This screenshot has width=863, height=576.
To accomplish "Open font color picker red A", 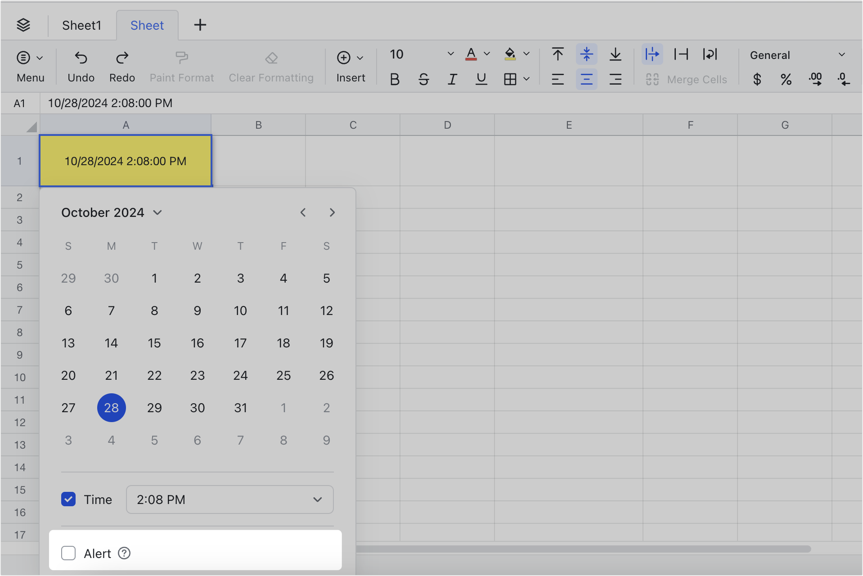I will pyautogui.click(x=471, y=54).
